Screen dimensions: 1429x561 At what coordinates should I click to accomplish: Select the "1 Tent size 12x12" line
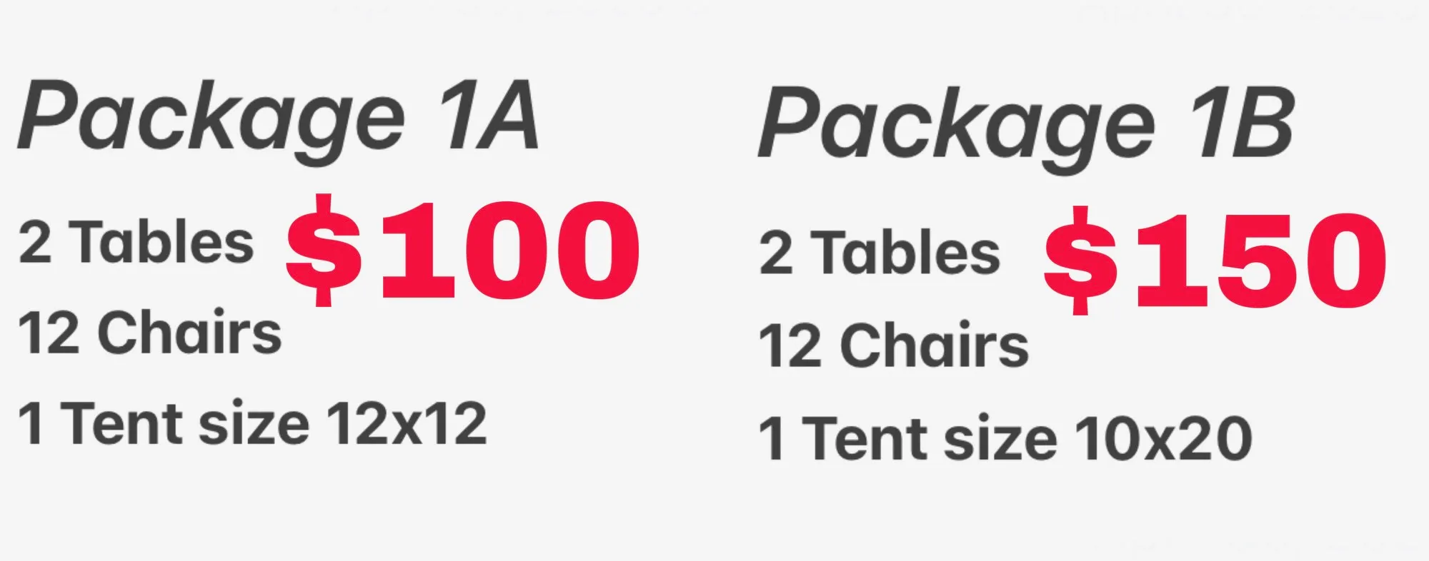point(252,424)
